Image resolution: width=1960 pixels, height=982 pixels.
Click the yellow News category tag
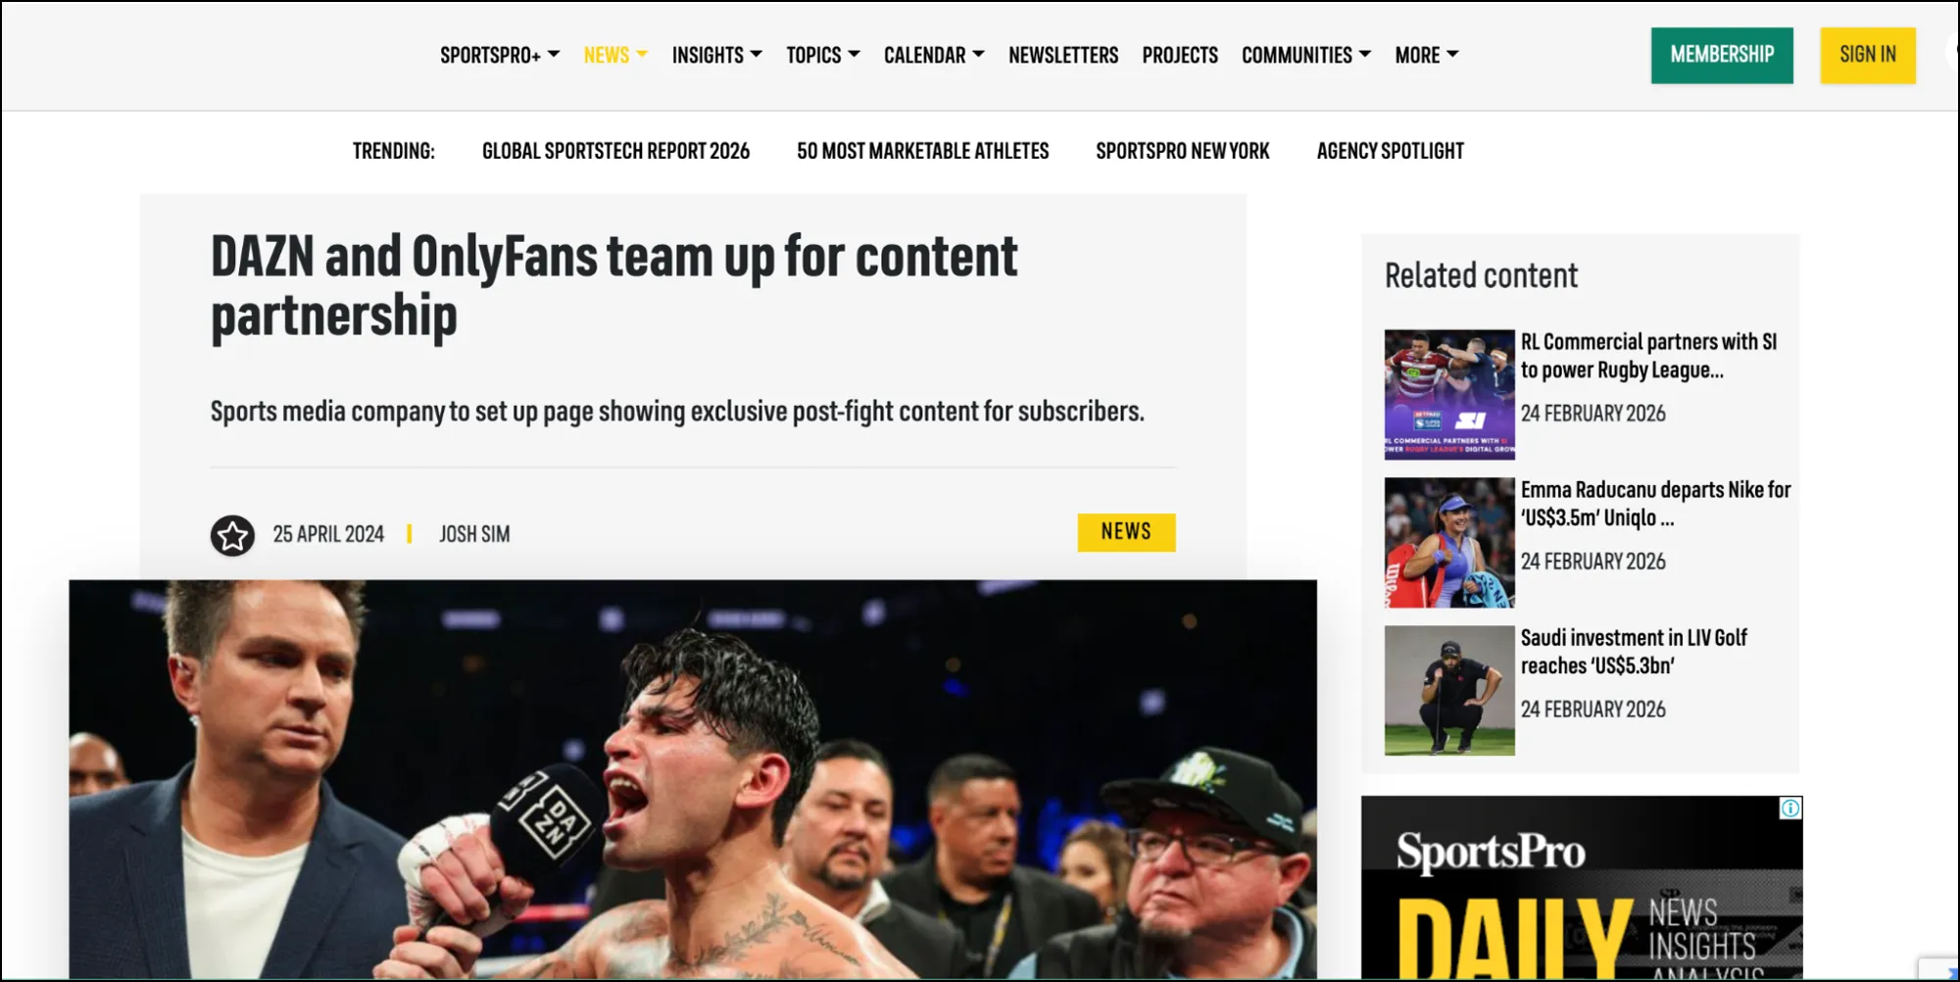pyautogui.click(x=1126, y=532)
